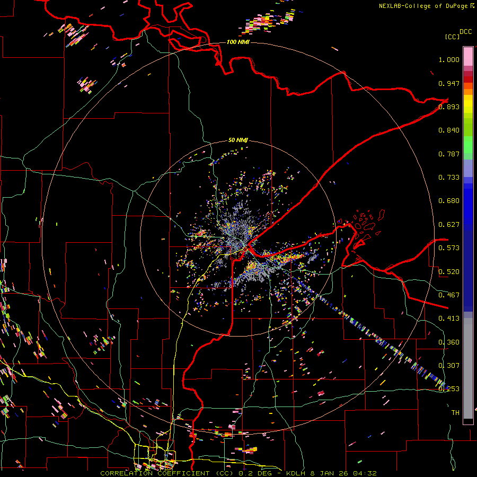Select the 0.253 color scale value

coord(449,389)
